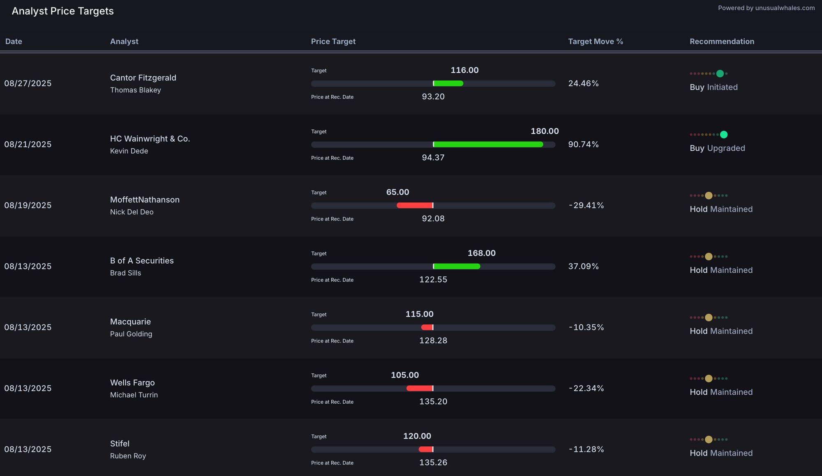
Task: Click the 08/27/2025 date cell
Action: point(28,84)
